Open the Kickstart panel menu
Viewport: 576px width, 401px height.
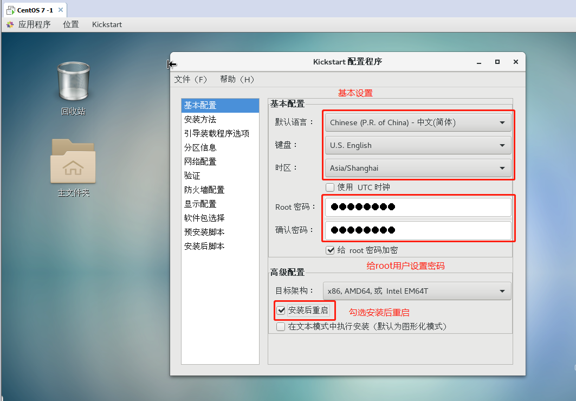[107, 24]
